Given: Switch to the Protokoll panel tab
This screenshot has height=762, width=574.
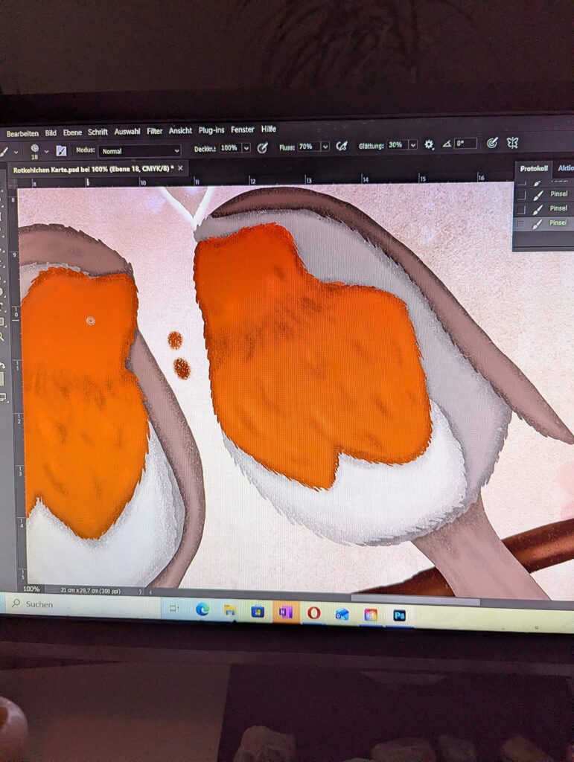Looking at the screenshot, I should coord(533,169).
